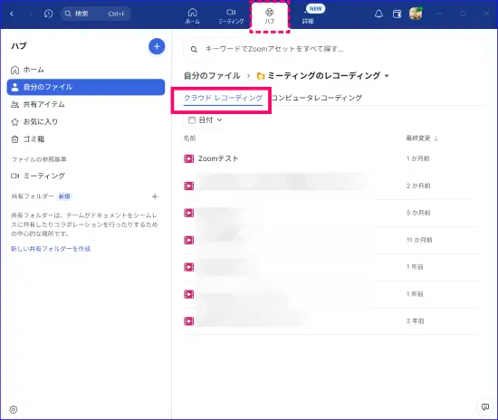Click recording icon of 11 か月前 row
Screen dimensions: 498x420
(x=188, y=240)
